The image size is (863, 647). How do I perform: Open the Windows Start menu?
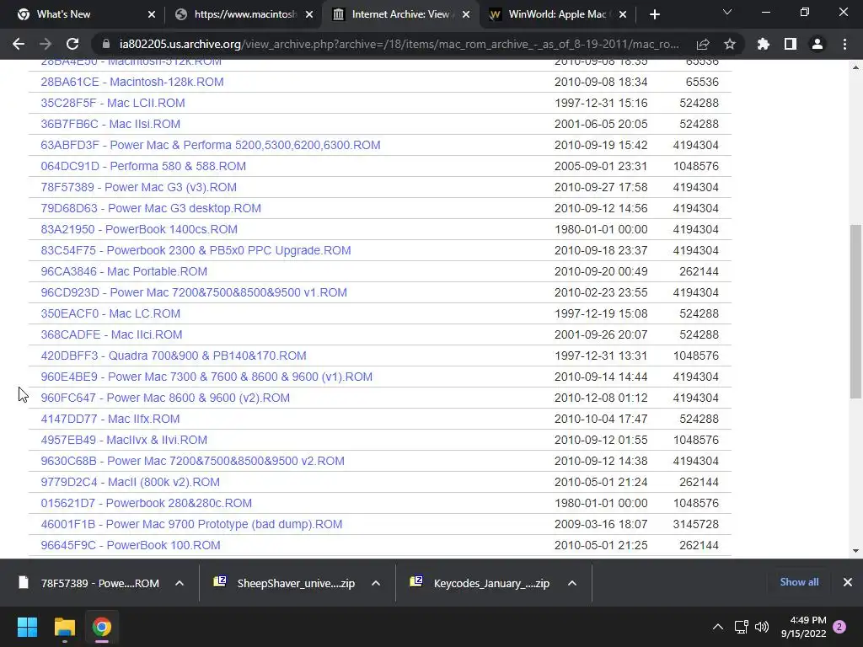pos(27,627)
